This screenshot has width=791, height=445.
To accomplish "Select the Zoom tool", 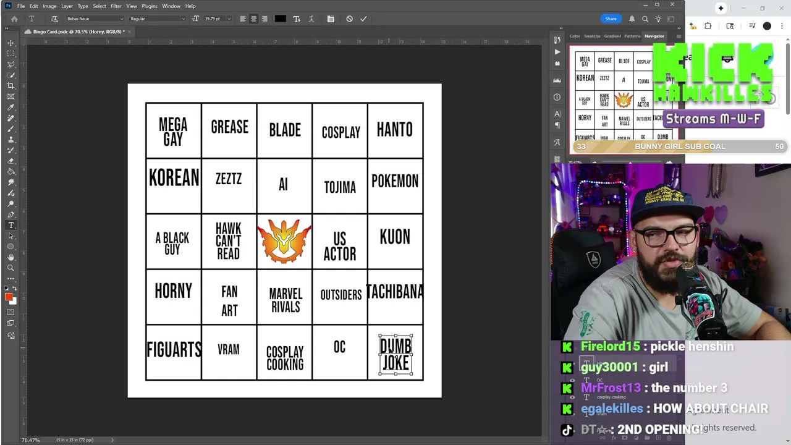I will [11, 268].
